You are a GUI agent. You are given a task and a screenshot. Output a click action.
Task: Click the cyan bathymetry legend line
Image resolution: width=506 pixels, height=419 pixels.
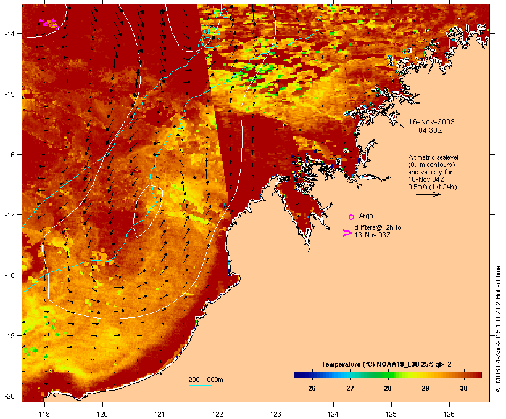tap(200, 385)
